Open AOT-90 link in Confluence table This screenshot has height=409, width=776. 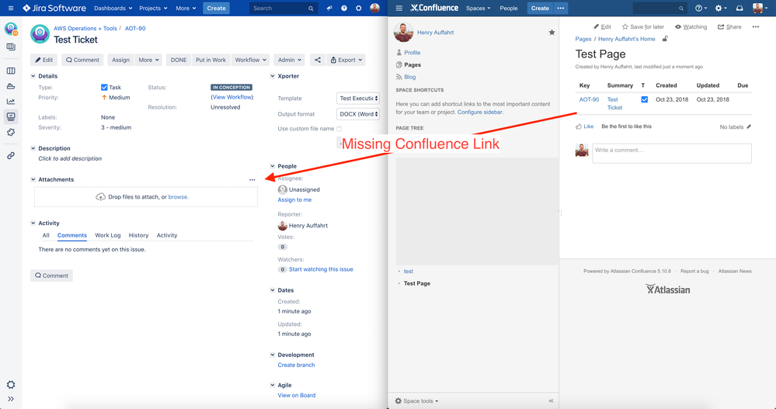point(589,99)
